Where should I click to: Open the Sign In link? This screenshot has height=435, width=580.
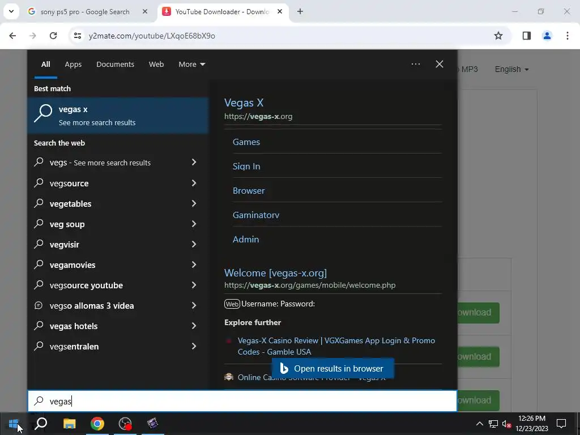pos(246,166)
